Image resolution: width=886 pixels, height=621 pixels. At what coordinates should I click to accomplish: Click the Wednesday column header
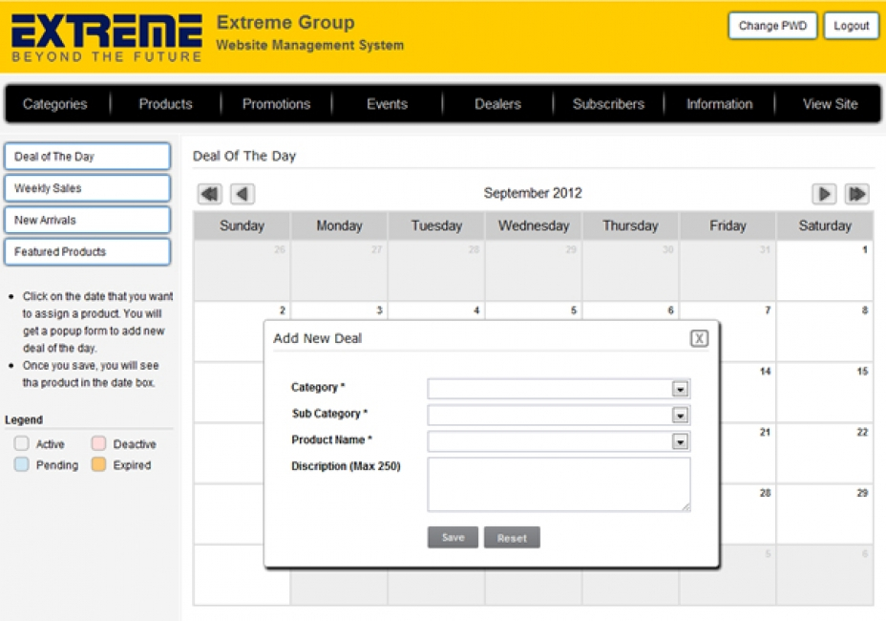coord(534,225)
